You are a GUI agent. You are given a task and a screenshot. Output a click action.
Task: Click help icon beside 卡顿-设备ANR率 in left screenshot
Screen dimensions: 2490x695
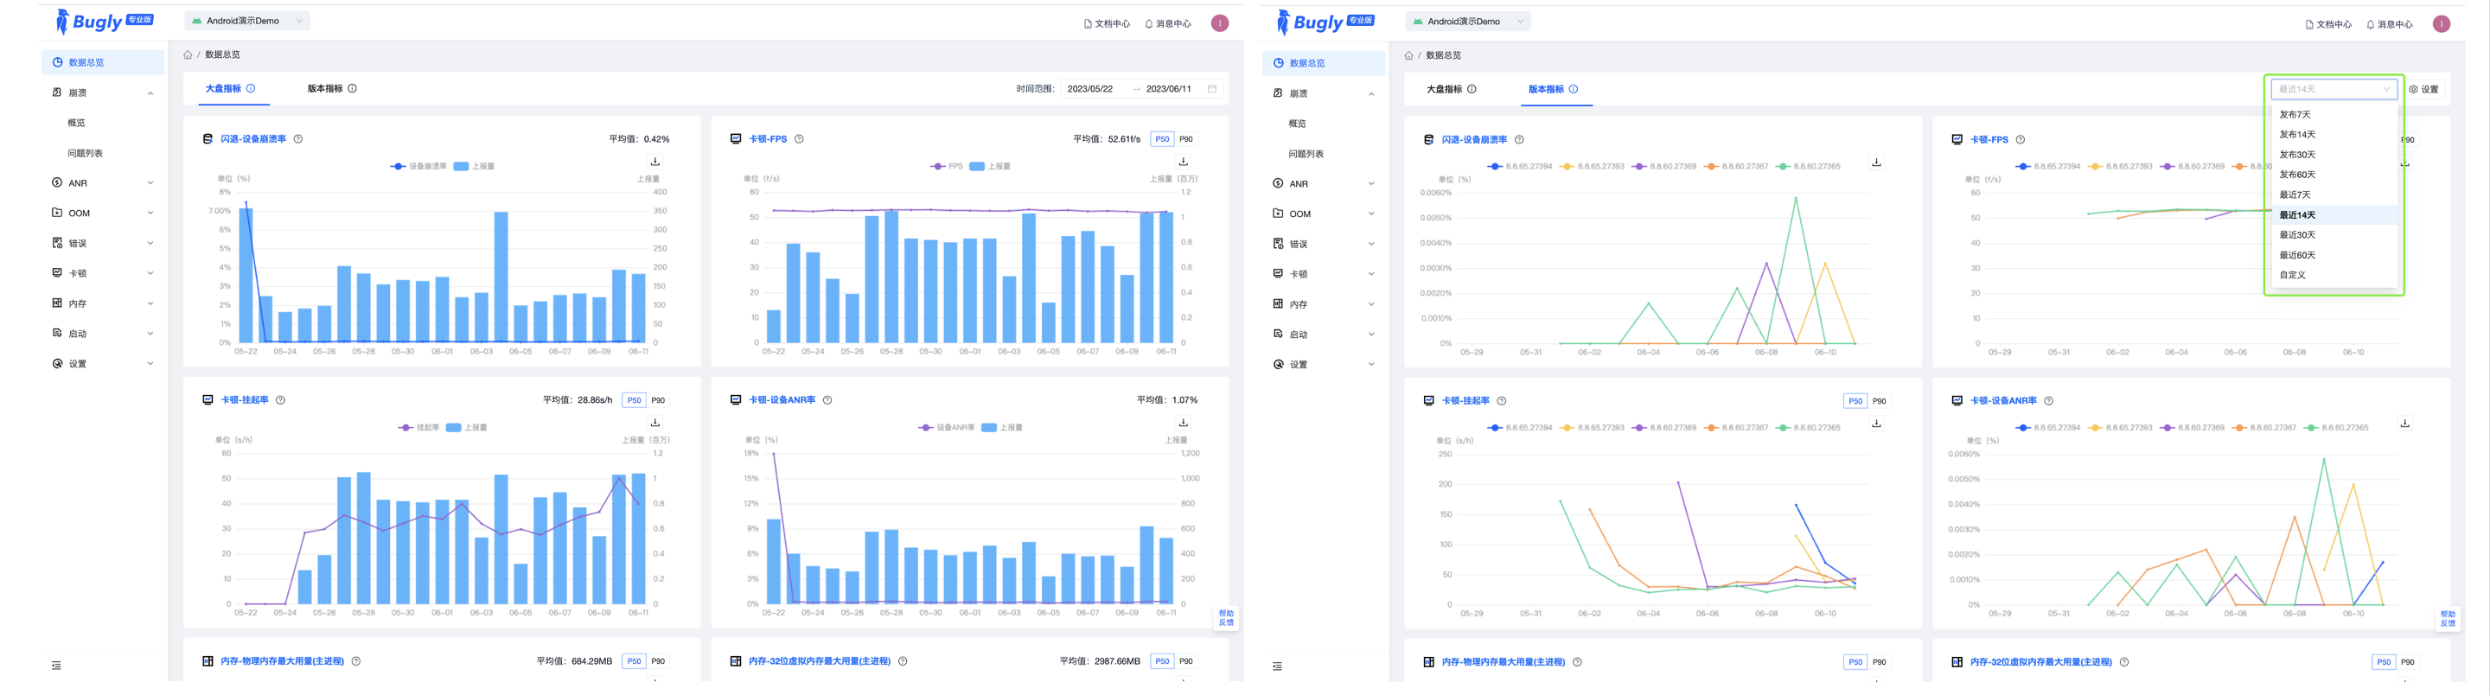point(827,400)
